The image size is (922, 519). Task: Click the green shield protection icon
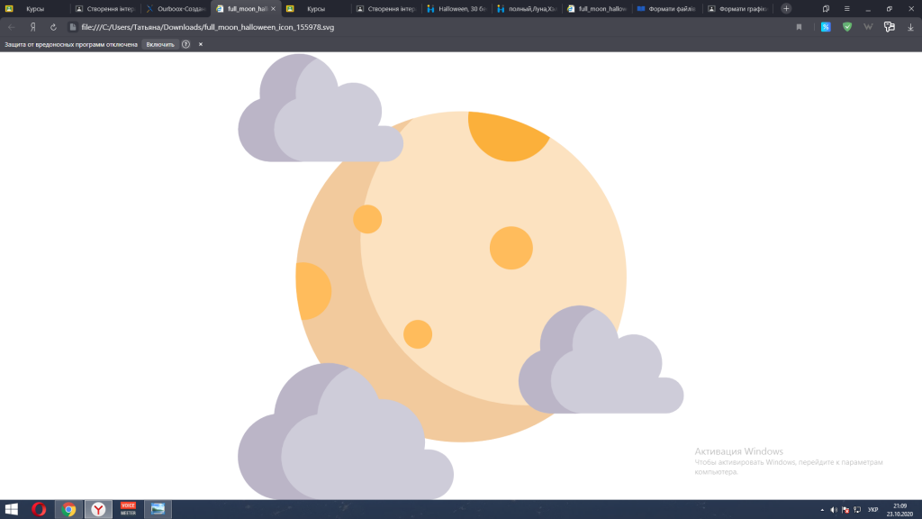click(x=847, y=27)
